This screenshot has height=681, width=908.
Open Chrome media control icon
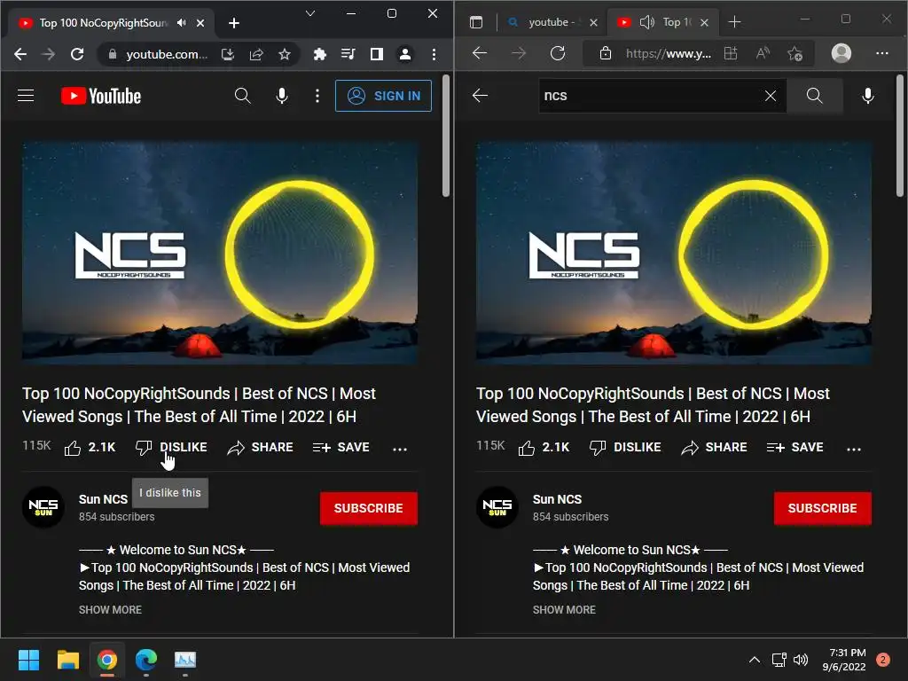348,54
